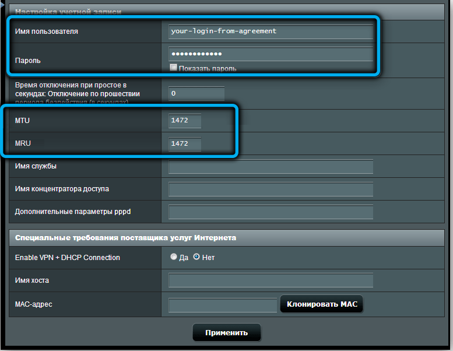Click the 'MRU' label

point(23,143)
